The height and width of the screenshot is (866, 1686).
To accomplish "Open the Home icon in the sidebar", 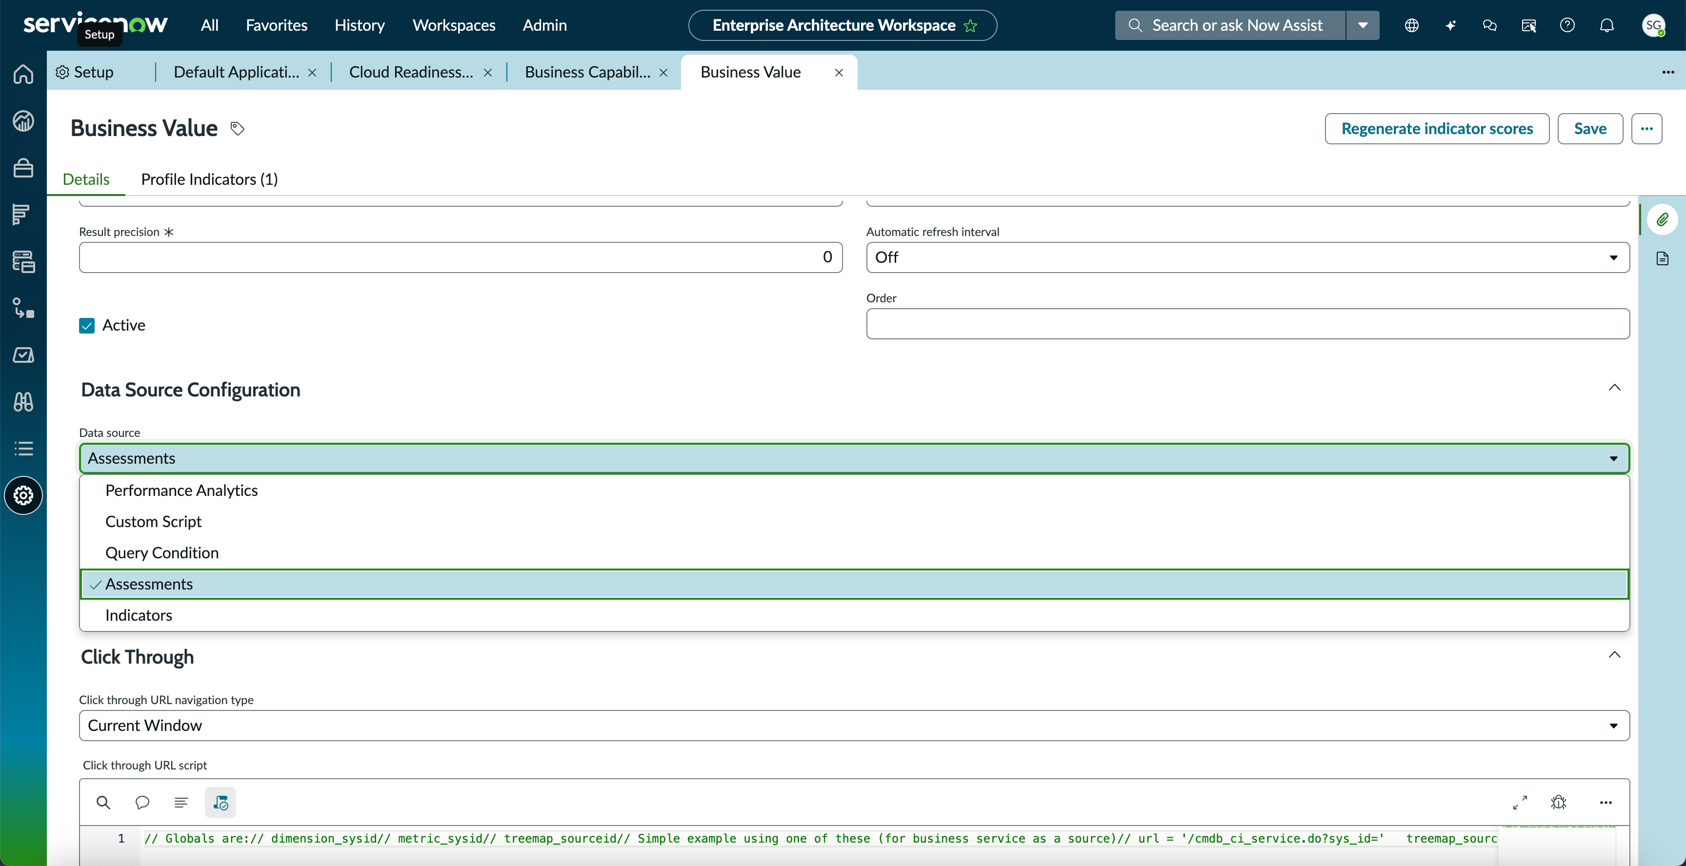I will coord(23,74).
